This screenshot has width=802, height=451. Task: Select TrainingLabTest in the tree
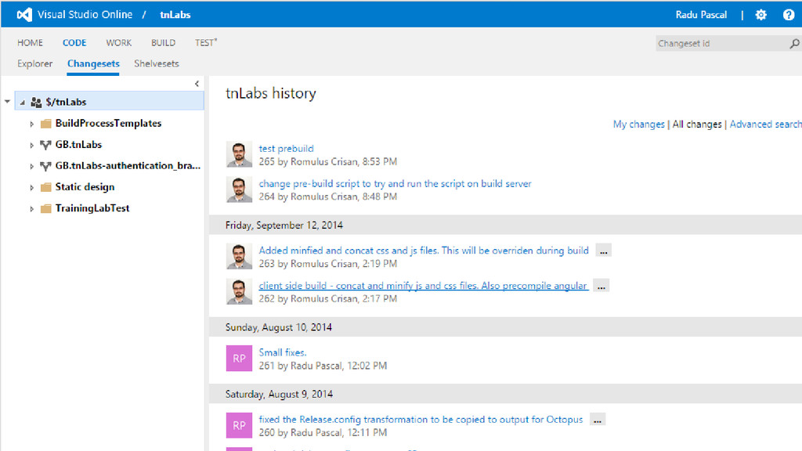pos(92,208)
